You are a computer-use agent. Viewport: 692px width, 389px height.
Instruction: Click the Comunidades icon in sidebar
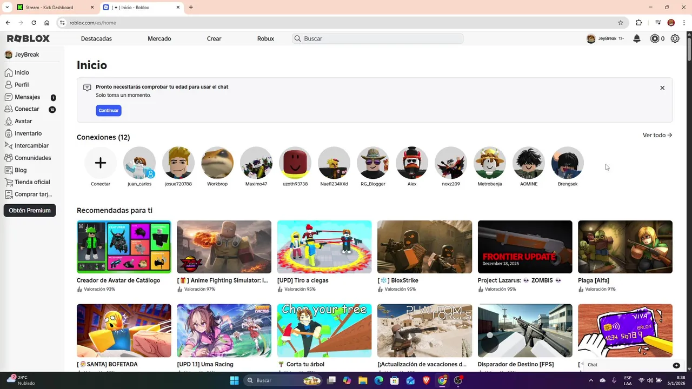click(9, 158)
